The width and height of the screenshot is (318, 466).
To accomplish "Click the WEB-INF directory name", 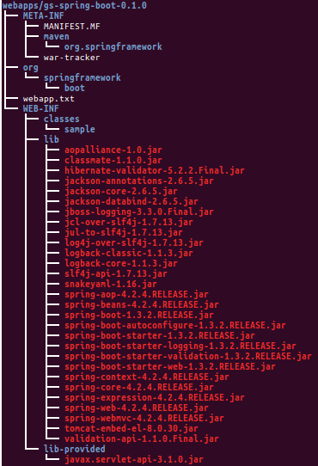I will pos(40,109).
